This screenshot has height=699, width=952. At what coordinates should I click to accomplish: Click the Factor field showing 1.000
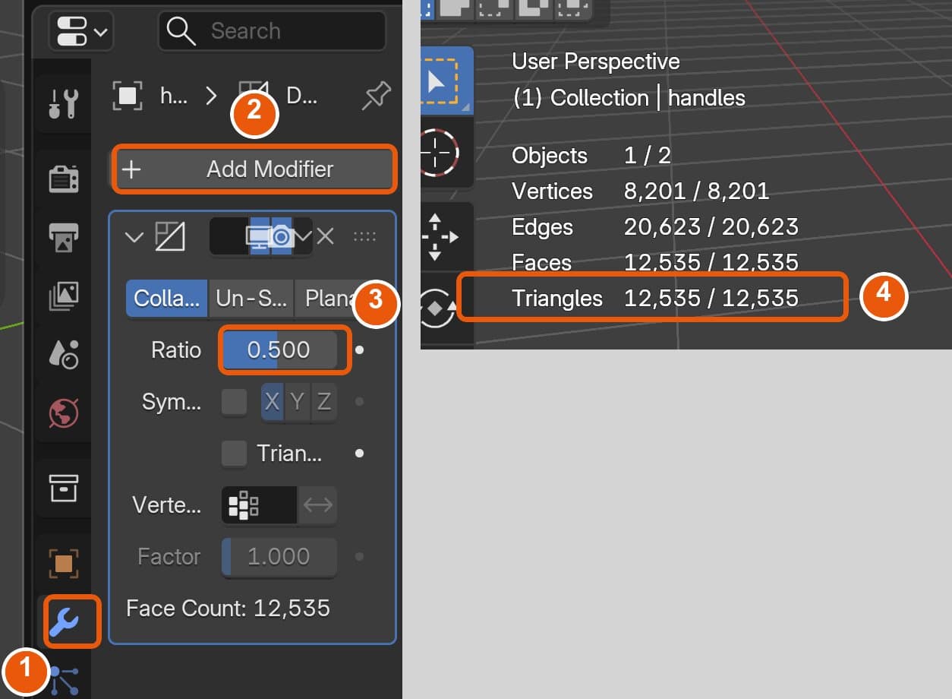coord(279,557)
